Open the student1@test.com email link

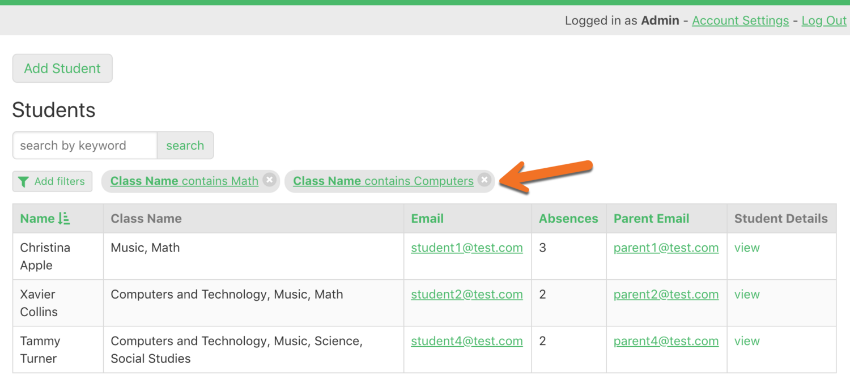pos(467,248)
